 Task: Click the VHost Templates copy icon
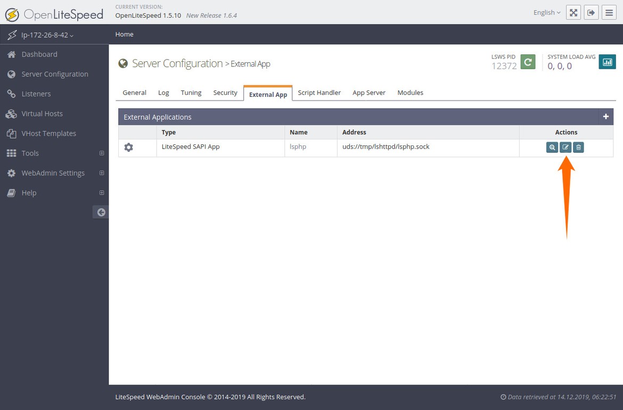(x=12, y=134)
